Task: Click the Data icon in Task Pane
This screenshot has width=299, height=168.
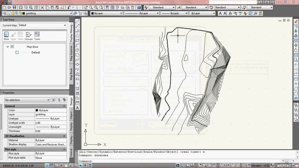Action: coord(6,36)
